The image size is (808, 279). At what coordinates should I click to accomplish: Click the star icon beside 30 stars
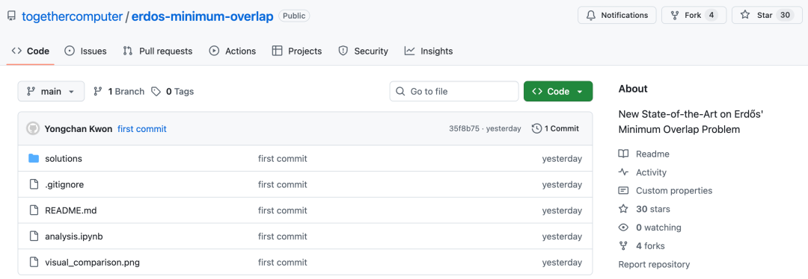(623, 209)
